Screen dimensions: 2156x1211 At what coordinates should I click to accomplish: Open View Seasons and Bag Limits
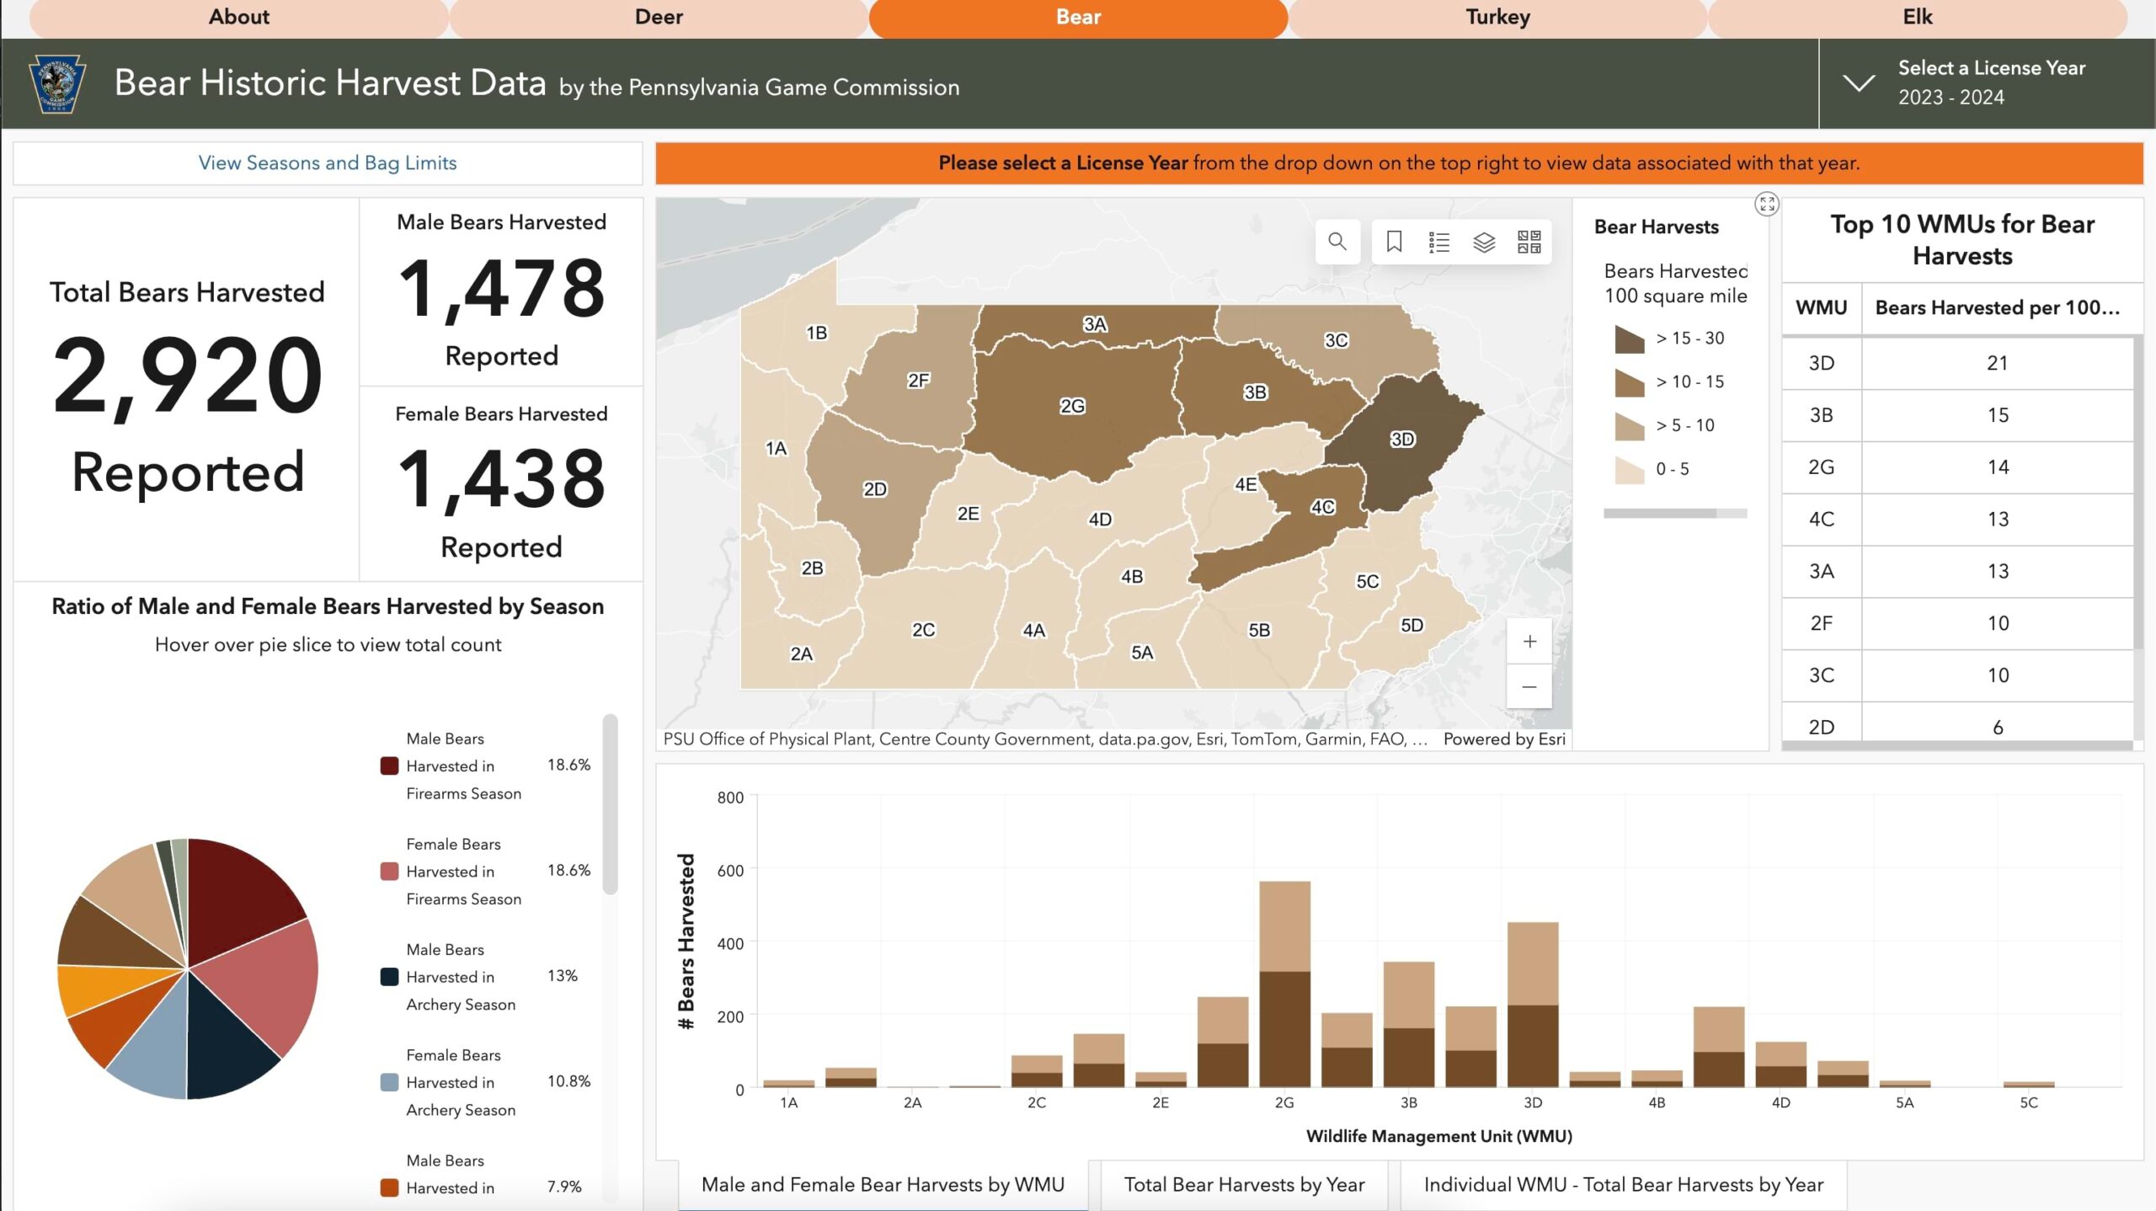pos(327,162)
